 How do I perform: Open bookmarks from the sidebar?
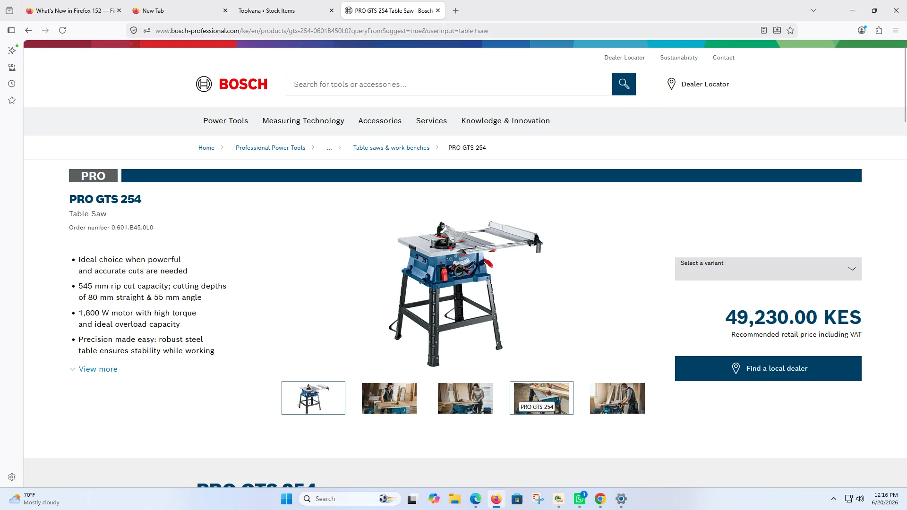[12, 100]
